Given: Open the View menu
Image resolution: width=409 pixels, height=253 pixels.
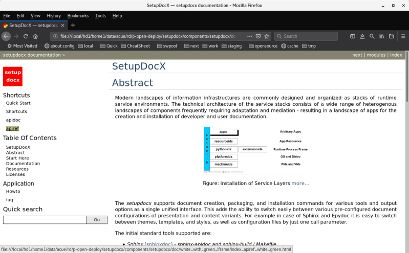Looking at the screenshot, I should [x=35, y=16].
